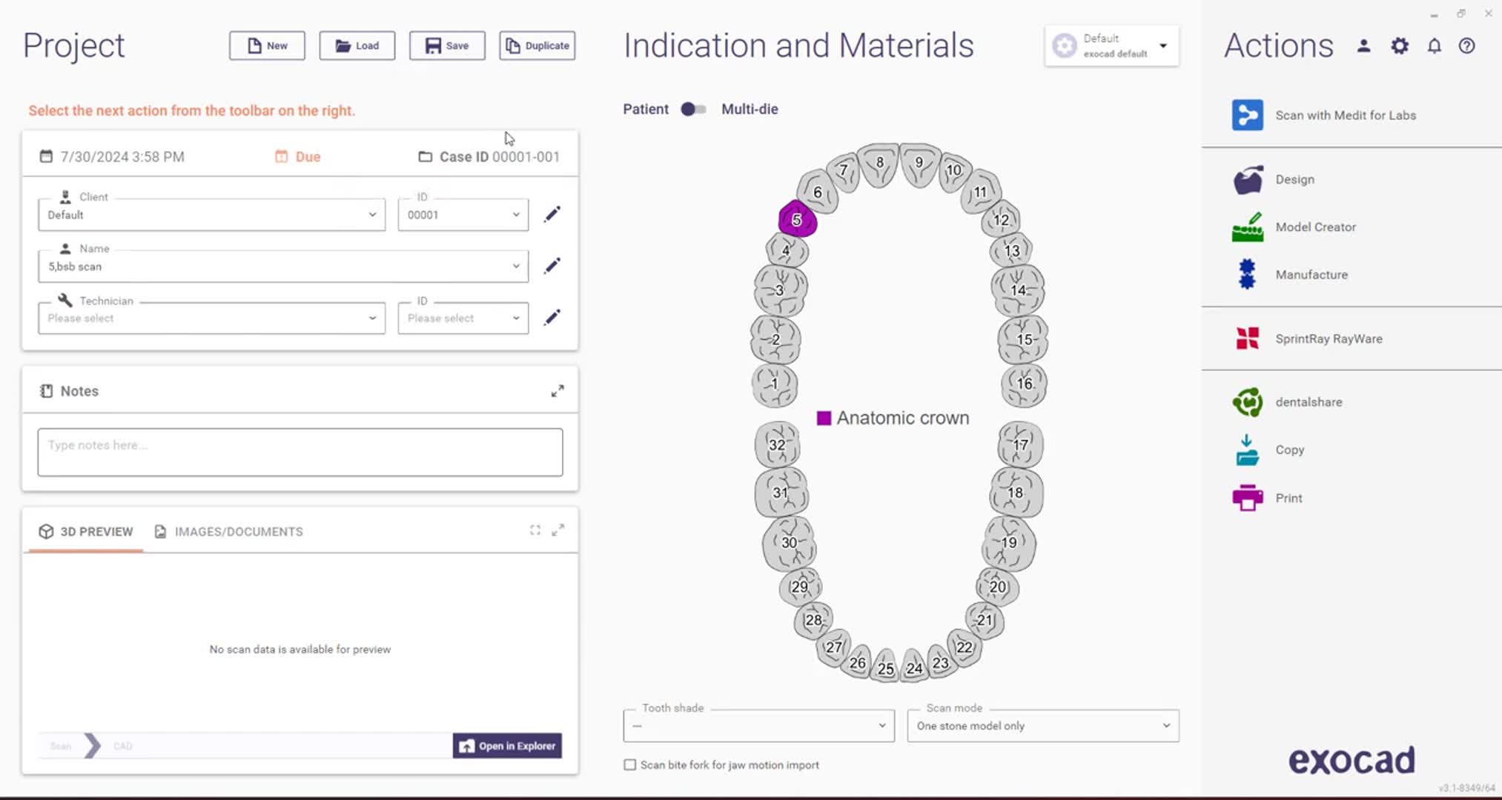Launch Scan with Medit for Labs
The width and height of the screenshot is (1502, 800).
coord(1324,115)
